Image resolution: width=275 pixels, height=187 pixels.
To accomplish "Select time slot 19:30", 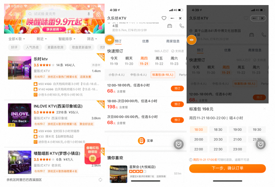I will point(257,130).
